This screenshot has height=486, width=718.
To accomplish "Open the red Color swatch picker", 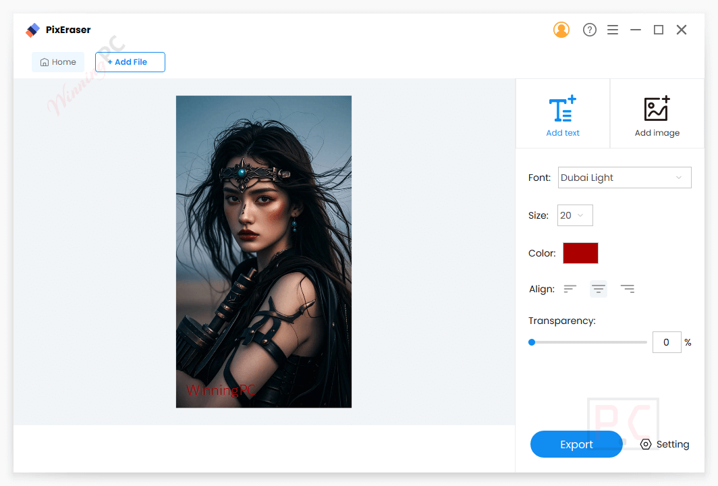I will click(x=580, y=253).
